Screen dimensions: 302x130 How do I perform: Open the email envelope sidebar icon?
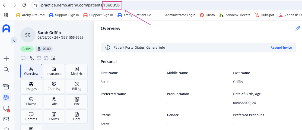(6, 119)
